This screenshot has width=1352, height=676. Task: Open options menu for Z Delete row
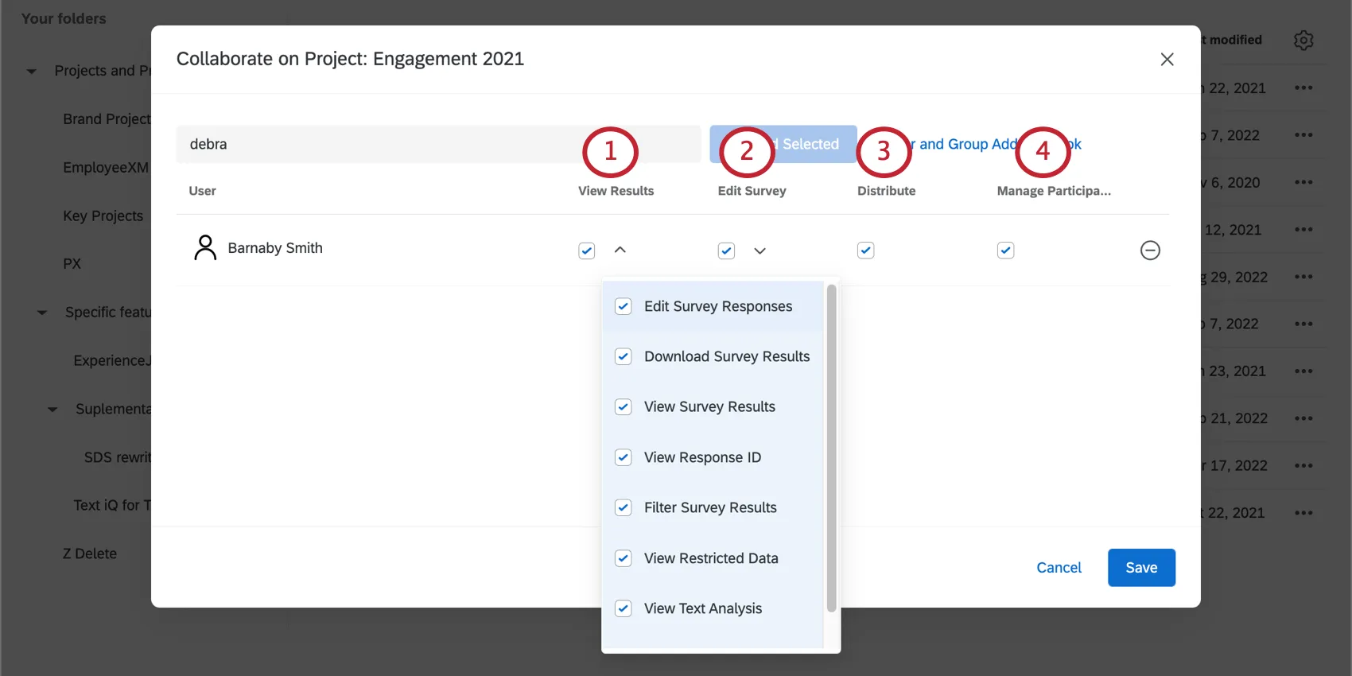[1303, 513]
